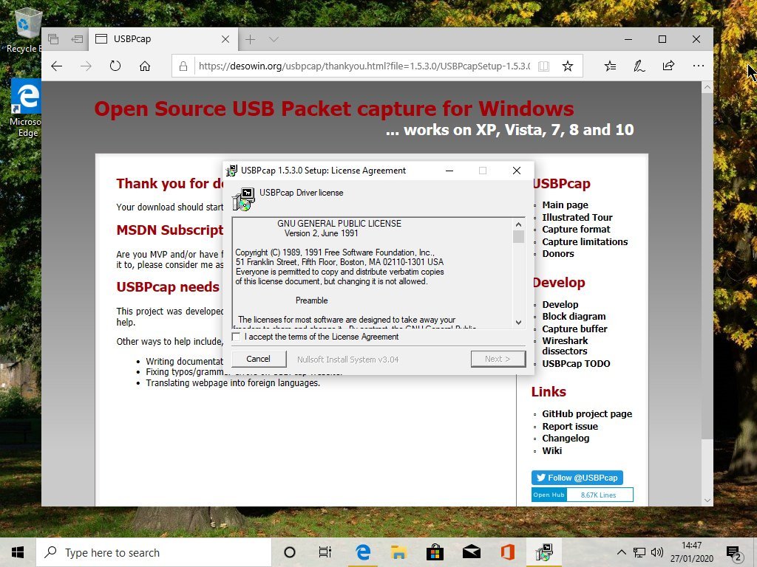
Task: Click Follow @USBPcap Twitter button
Action: coord(577,478)
